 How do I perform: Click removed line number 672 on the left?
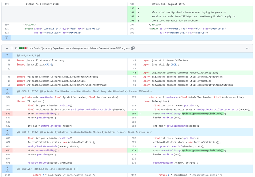8,151
